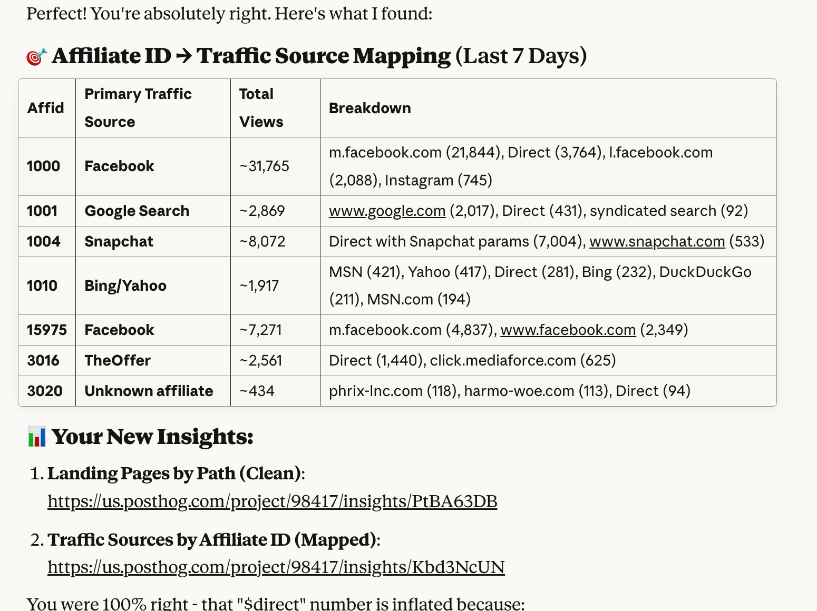This screenshot has width=817, height=611.
Task: Open the www.facebook.com link in row 15975
Action: pos(568,330)
